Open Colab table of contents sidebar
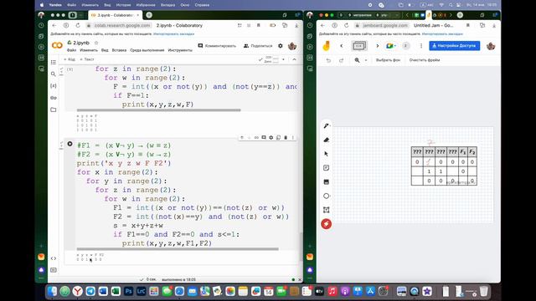536x301 pixels. (54, 62)
